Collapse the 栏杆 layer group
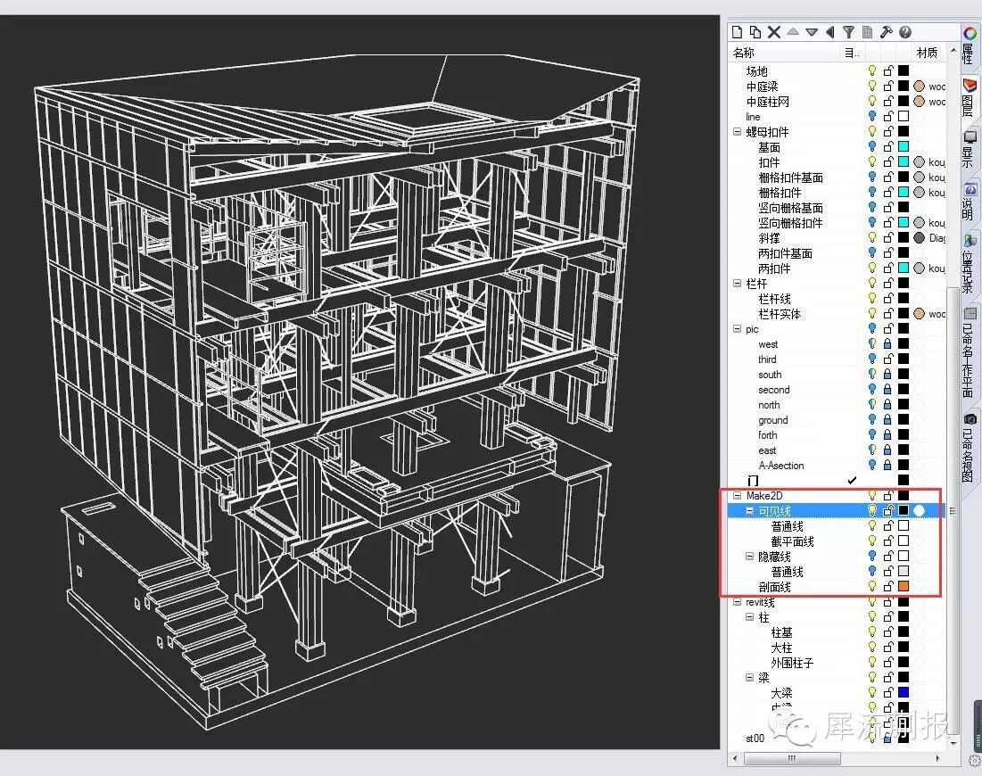The height and width of the screenshot is (776, 982). pyautogui.click(x=737, y=283)
